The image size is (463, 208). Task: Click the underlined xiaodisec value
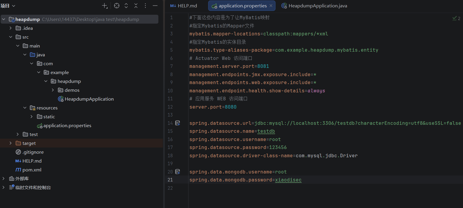288,180
